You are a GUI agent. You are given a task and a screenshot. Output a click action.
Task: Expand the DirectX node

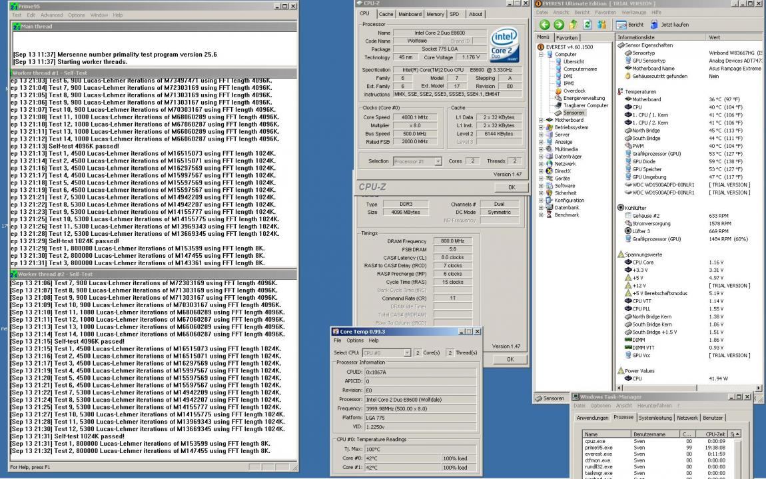[542, 171]
